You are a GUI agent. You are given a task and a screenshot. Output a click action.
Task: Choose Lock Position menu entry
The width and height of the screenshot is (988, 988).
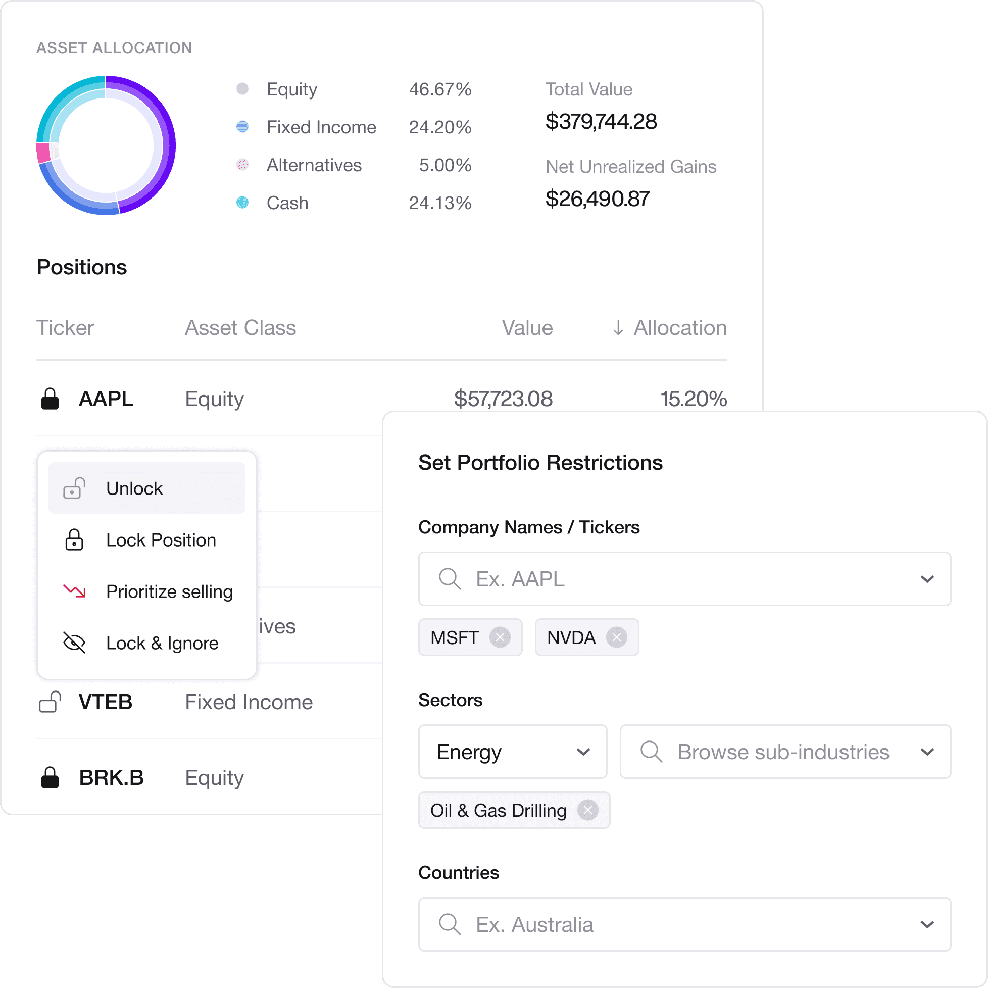[147, 540]
